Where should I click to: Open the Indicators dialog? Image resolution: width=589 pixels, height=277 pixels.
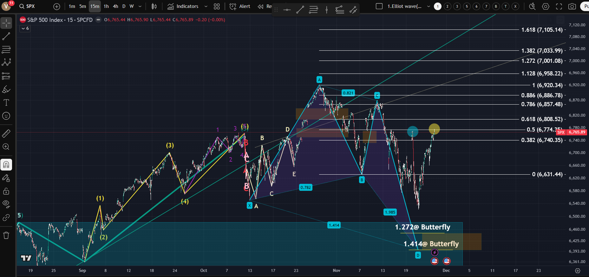pos(183,6)
